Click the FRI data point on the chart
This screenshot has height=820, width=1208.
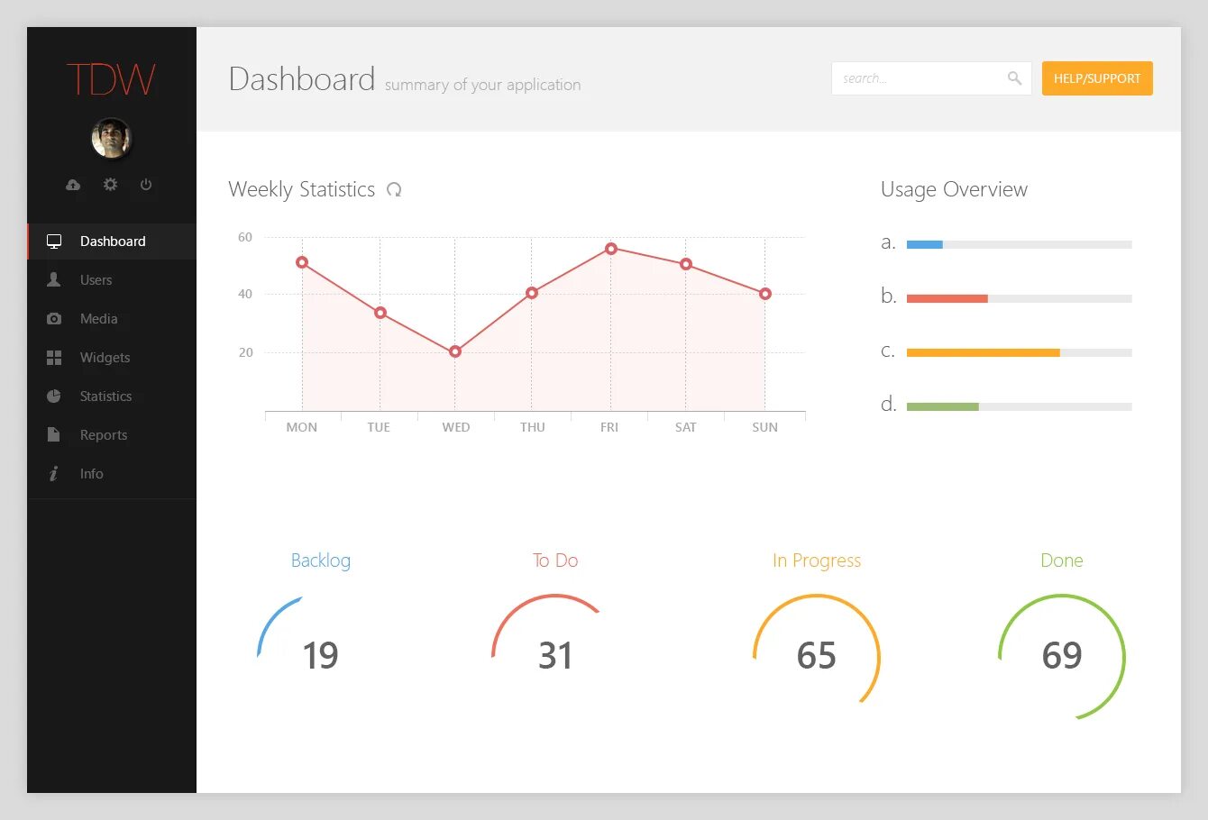611,249
